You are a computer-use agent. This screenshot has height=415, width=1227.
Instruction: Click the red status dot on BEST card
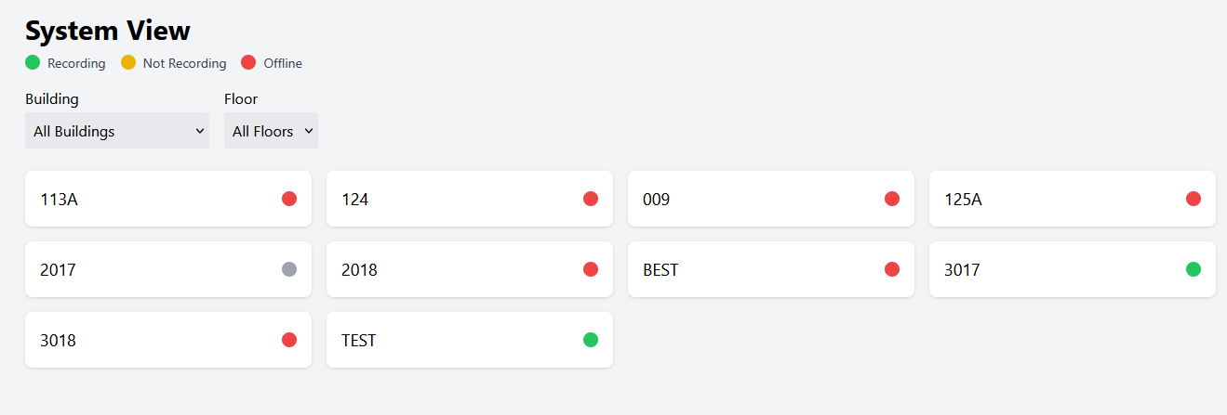click(892, 269)
